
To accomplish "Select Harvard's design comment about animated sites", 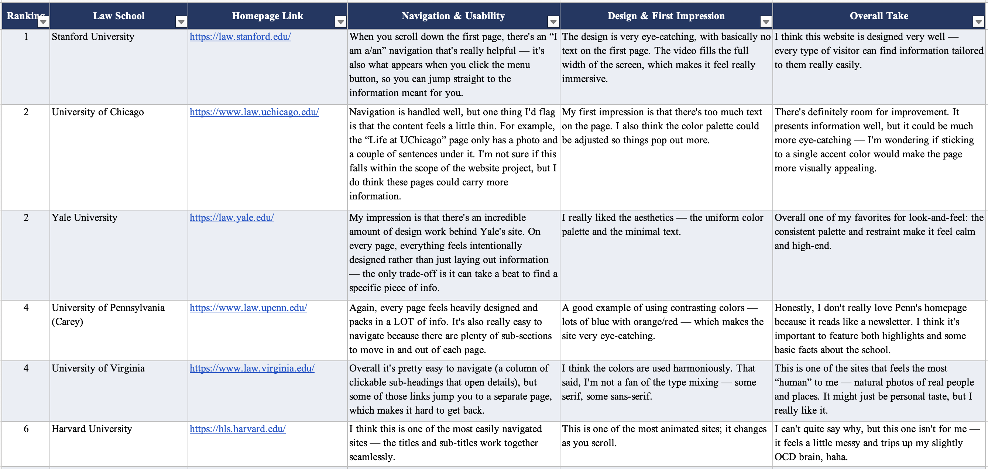I will point(666,444).
